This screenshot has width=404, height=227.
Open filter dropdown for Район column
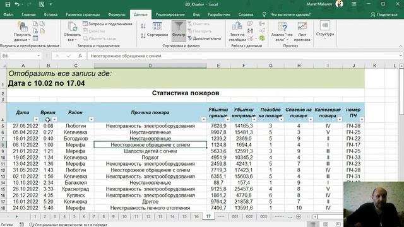coord(91,119)
